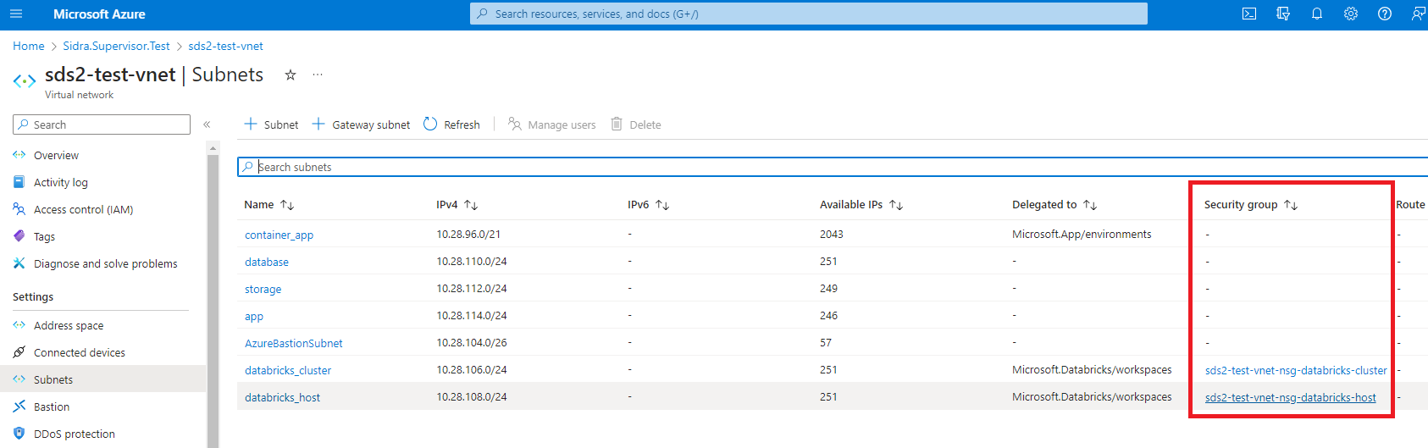Refresh the subnets list
1428x448 pixels.
[451, 124]
